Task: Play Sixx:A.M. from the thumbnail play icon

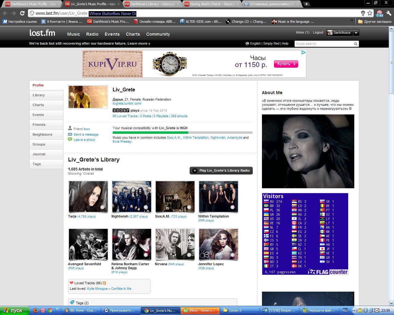Action: point(189,207)
